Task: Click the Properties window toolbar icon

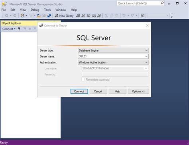Action: point(142,16)
